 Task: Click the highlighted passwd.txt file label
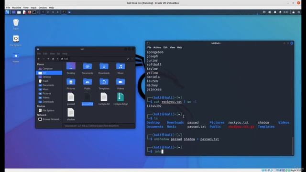87,104
